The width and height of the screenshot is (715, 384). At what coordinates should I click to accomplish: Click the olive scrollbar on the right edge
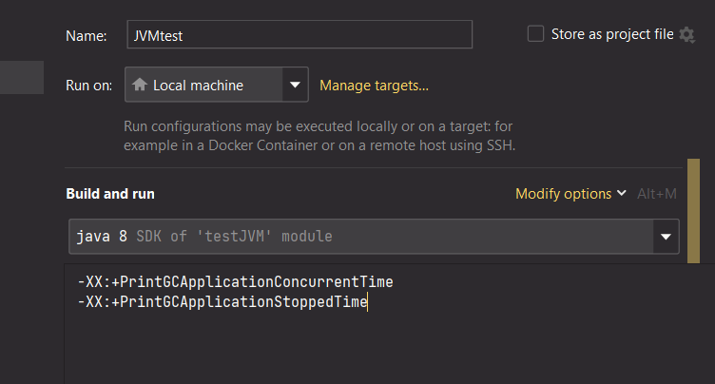tap(694, 211)
